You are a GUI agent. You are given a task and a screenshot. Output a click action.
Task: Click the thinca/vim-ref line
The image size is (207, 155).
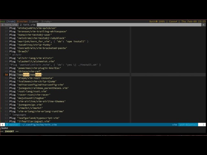point(25,71)
